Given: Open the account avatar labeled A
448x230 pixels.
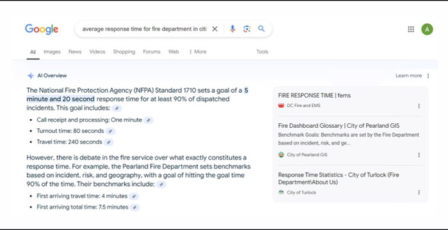Looking at the screenshot, I should [x=427, y=29].
